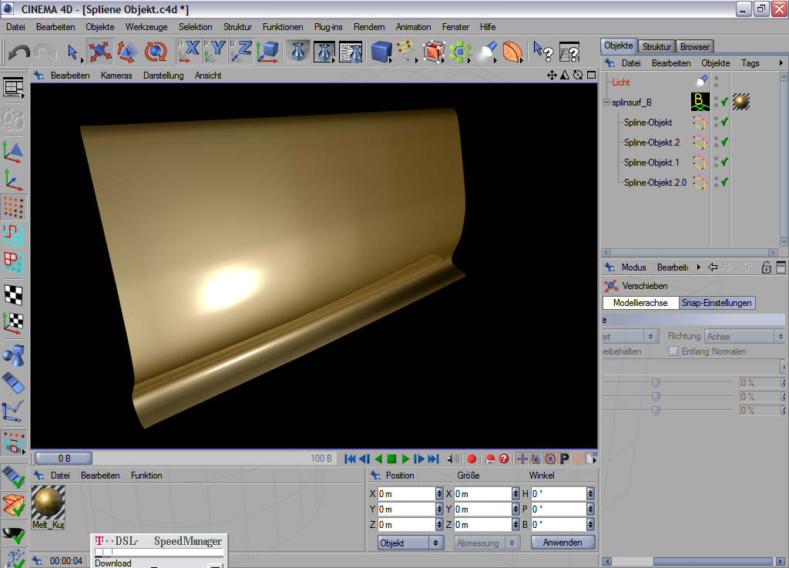The height and width of the screenshot is (568, 789).
Task: Open the Snap-Einstellungen tab
Action: [716, 303]
